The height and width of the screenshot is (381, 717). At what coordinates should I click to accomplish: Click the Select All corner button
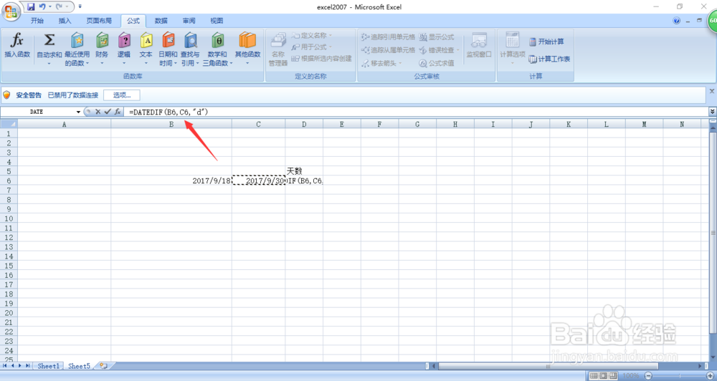tap(9, 124)
